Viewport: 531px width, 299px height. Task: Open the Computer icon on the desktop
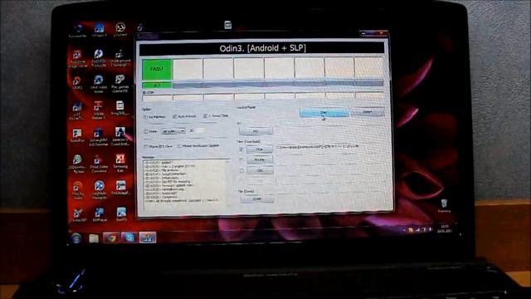tap(77, 31)
